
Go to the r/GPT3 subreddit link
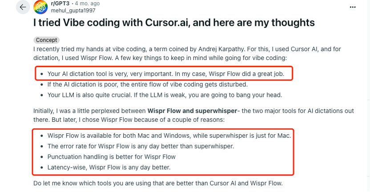pyautogui.click(x=60, y=4)
